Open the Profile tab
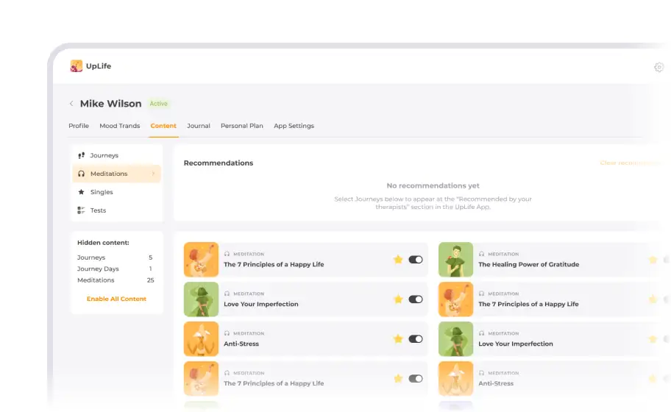The image size is (671, 412). pos(79,126)
